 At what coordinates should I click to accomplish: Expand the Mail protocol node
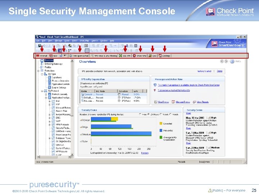tap(50, 101)
